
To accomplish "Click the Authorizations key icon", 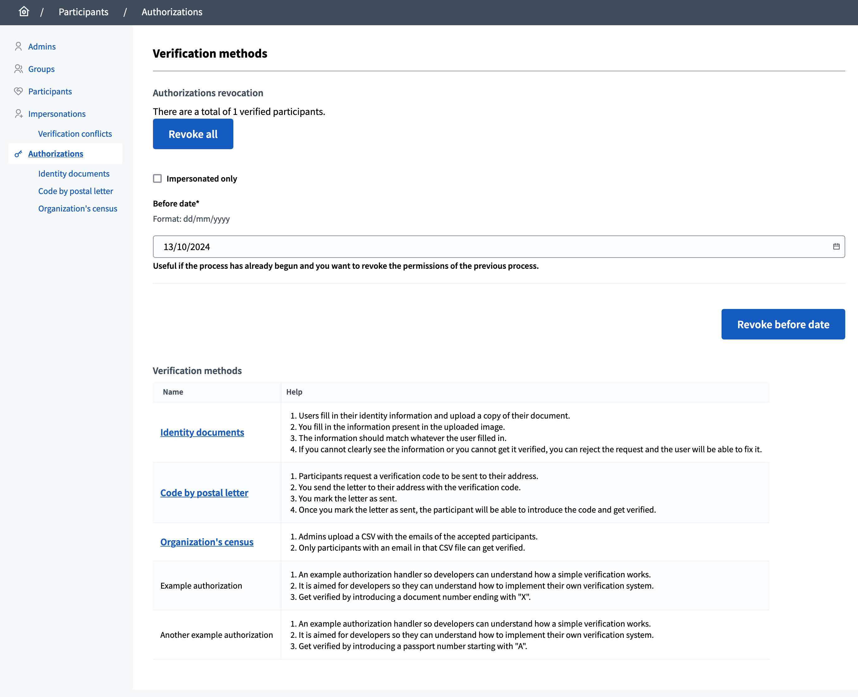I will click(x=18, y=154).
